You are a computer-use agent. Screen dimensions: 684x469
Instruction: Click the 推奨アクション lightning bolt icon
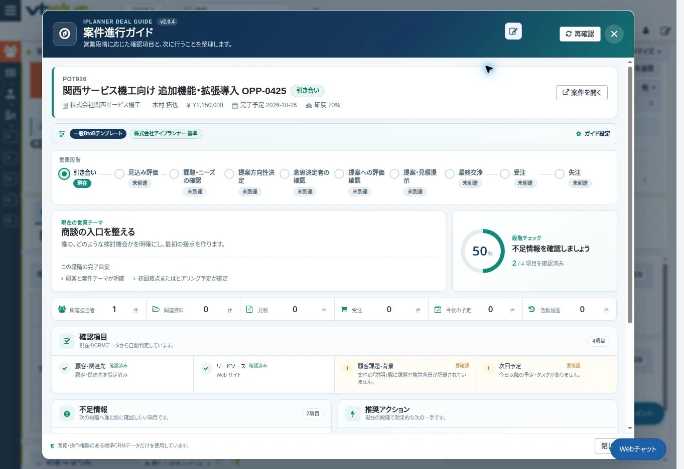point(353,413)
